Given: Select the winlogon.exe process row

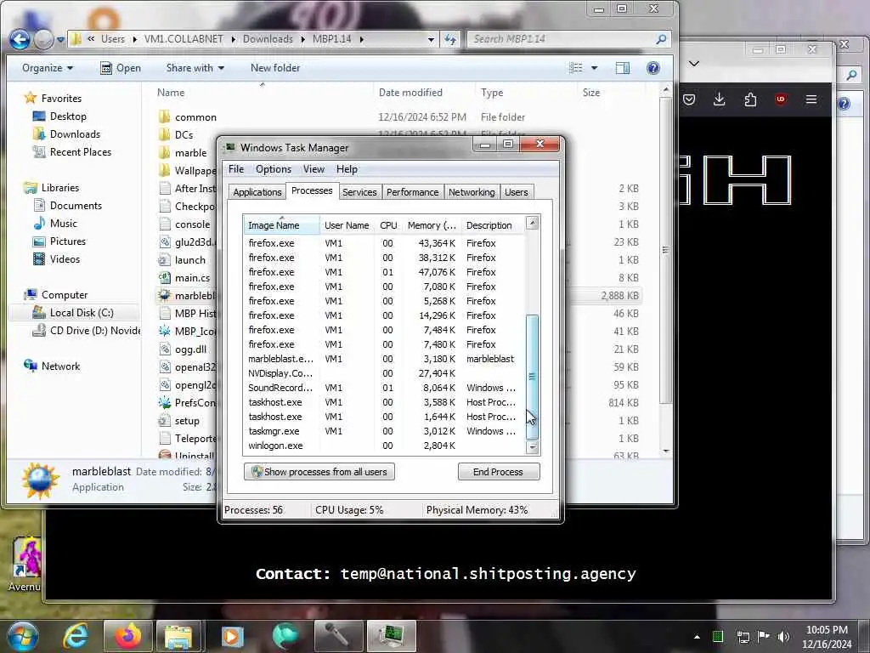Looking at the screenshot, I should coord(384,446).
